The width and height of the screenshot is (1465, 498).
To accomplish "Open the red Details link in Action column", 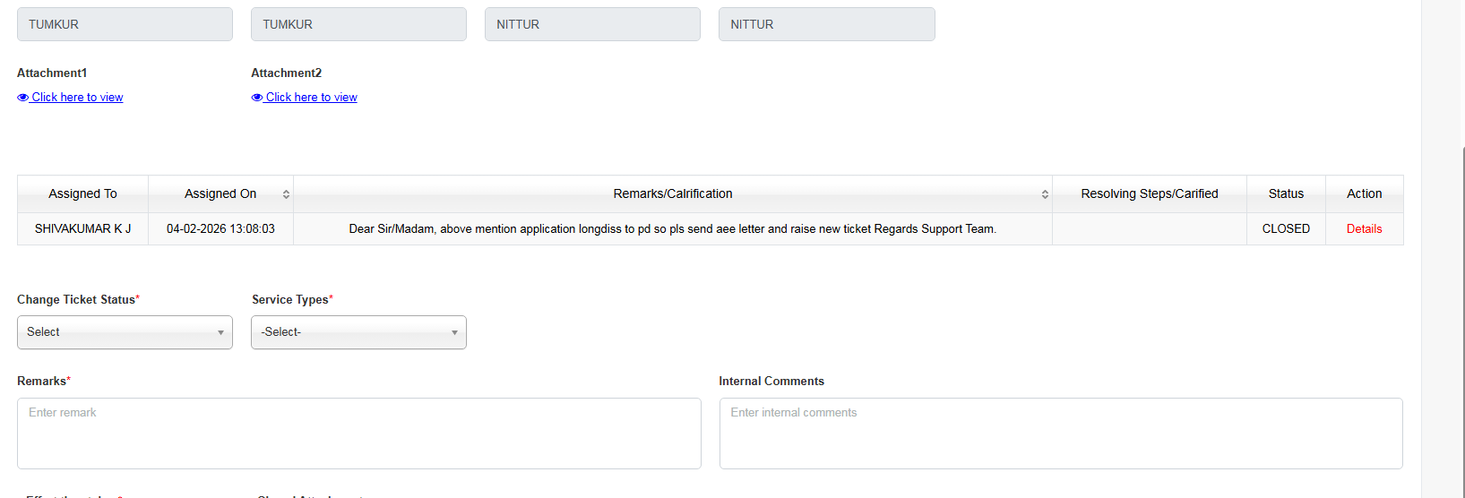I will pos(1364,229).
